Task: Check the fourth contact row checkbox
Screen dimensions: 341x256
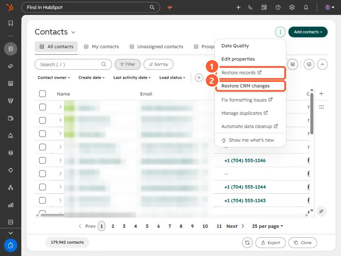Action: point(42,147)
